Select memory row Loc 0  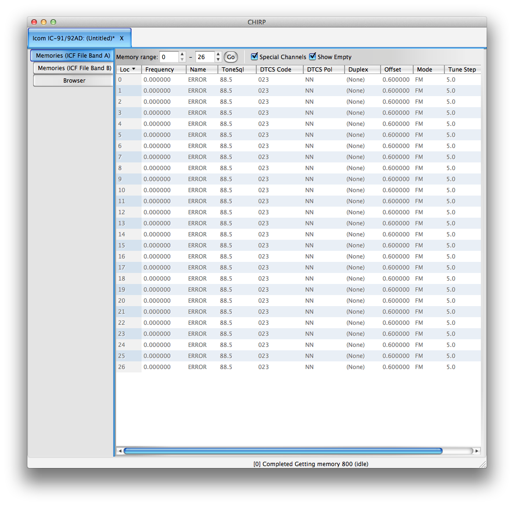point(299,80)
